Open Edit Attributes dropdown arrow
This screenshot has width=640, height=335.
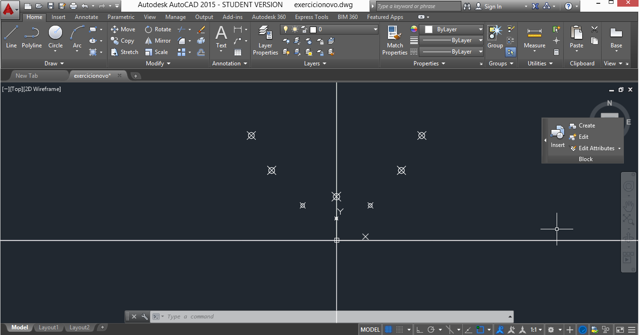click(x=619, y=148)
